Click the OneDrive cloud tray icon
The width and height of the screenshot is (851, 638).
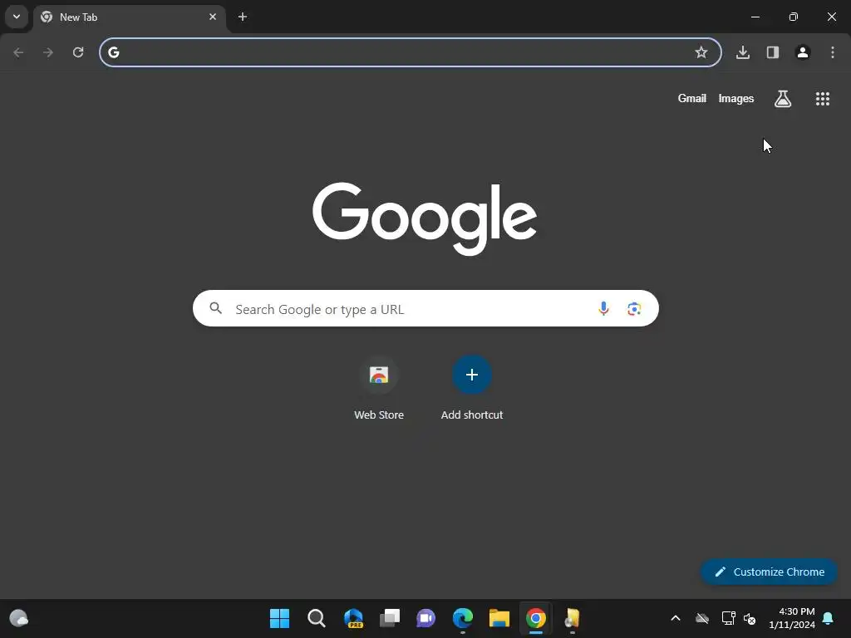pyautogui.click(x=702, y=618)
